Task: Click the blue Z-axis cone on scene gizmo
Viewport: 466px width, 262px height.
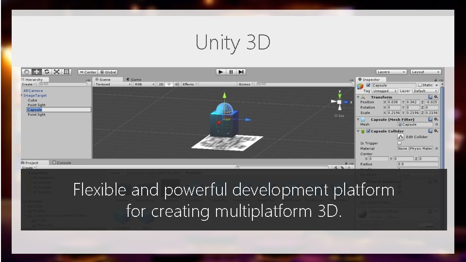Action: pos(345,102)
